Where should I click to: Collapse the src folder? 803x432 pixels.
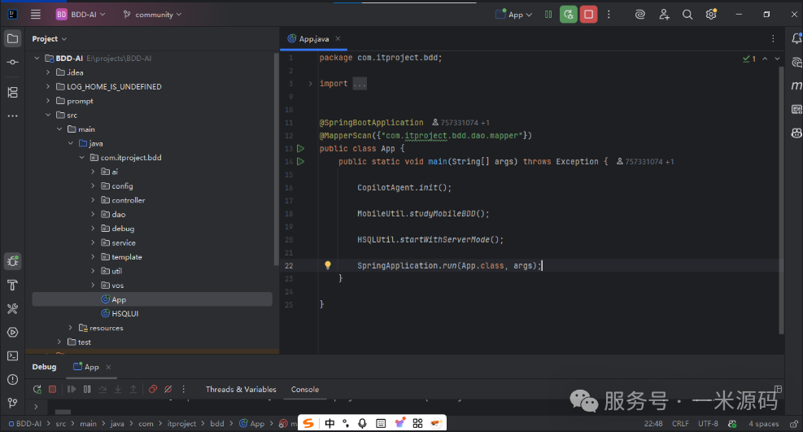tap(48, 115)
